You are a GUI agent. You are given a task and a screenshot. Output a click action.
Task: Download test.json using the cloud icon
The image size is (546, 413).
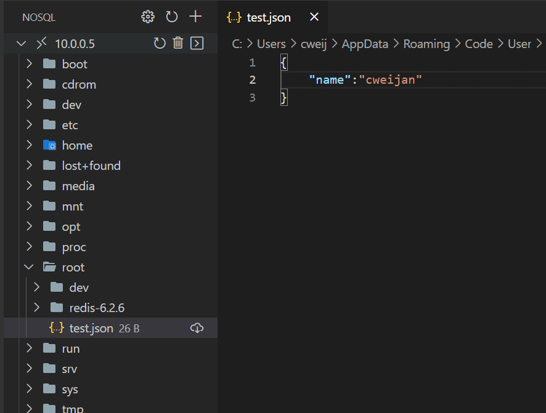click(x=197, y=328)
